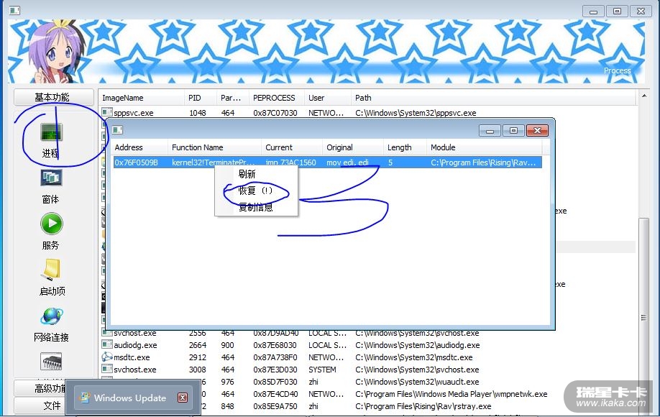Select 刷新 (Refresh) from context menu
The image size is (660, 417).
(x=247, y=174)
